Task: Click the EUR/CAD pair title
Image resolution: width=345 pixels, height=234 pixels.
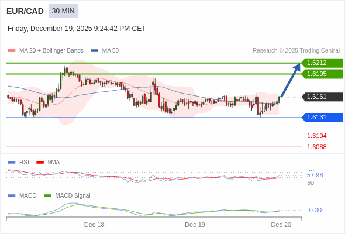Action: tap(25, 11)
